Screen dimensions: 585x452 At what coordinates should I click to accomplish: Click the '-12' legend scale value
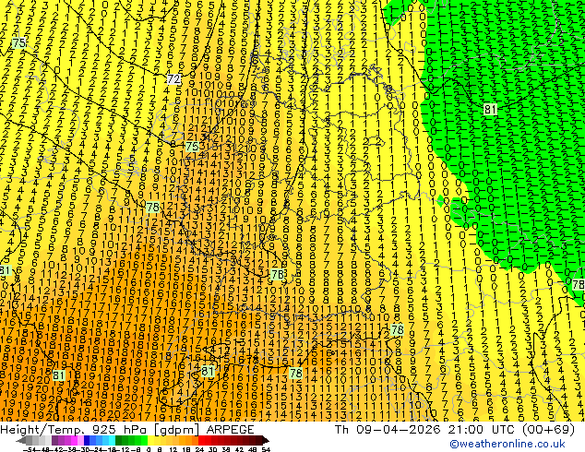[x=123, y=449]
